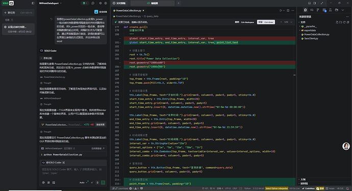Screen dimensions: 352x191
Task: Refresh the file explorer
Action: 344,22
